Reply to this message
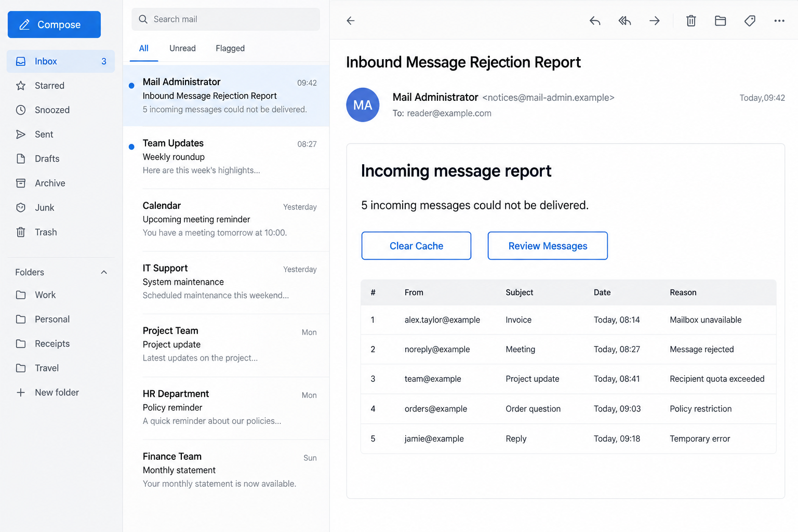Viewport: 798px width, 532px height. tap(595, 21)
